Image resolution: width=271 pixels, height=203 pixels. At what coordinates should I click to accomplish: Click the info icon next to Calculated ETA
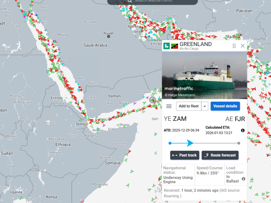click(243, 130)
